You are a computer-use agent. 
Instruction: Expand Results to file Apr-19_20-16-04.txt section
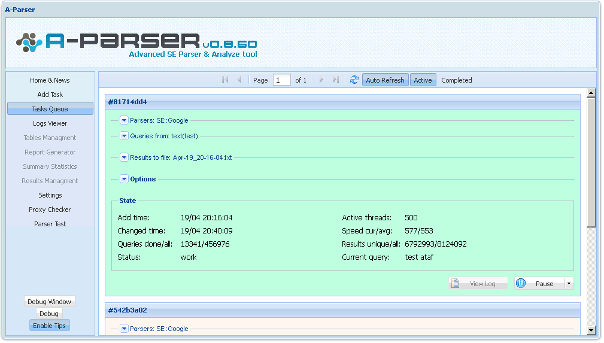click(124, 157)
